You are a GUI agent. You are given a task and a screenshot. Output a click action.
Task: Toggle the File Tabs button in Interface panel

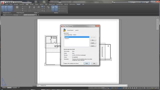click(x=53, y=8)
